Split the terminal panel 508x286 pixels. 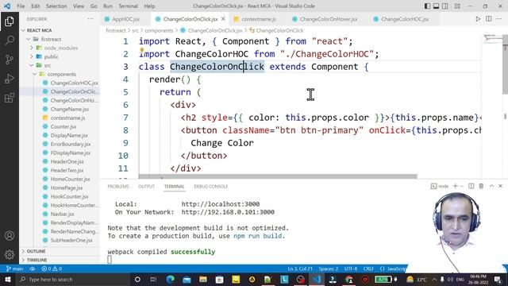[471, 186]
